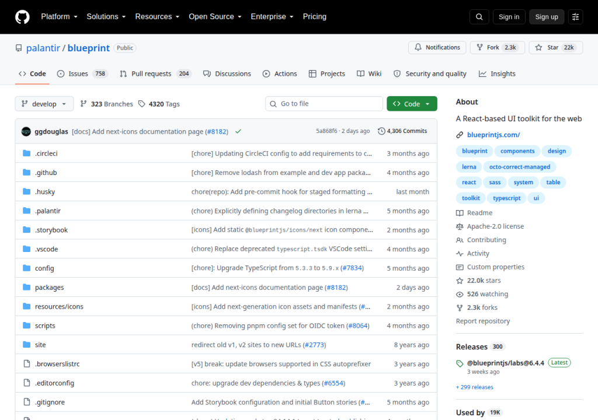Open the Discussions tab

(227, 73)
